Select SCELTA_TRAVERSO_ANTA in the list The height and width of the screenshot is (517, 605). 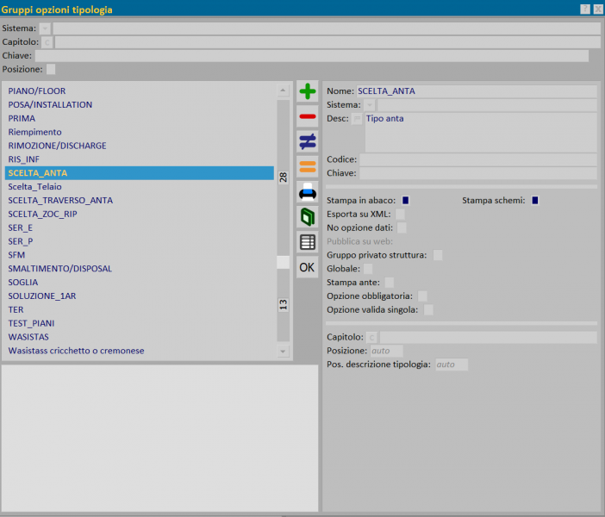coord(140,200)
